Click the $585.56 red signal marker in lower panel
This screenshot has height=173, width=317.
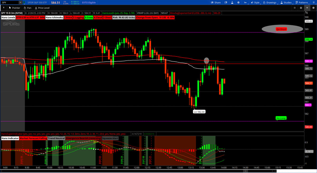21,160
